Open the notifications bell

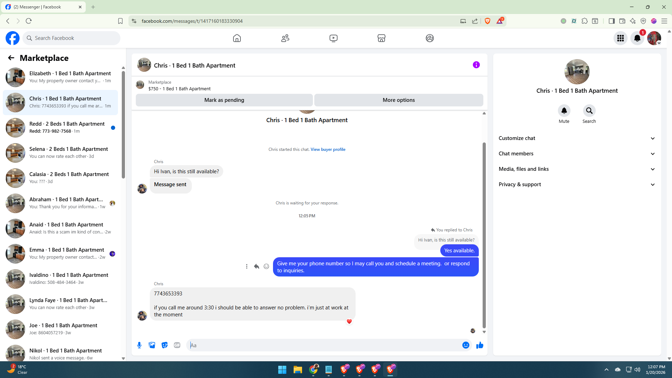(637, 38)
